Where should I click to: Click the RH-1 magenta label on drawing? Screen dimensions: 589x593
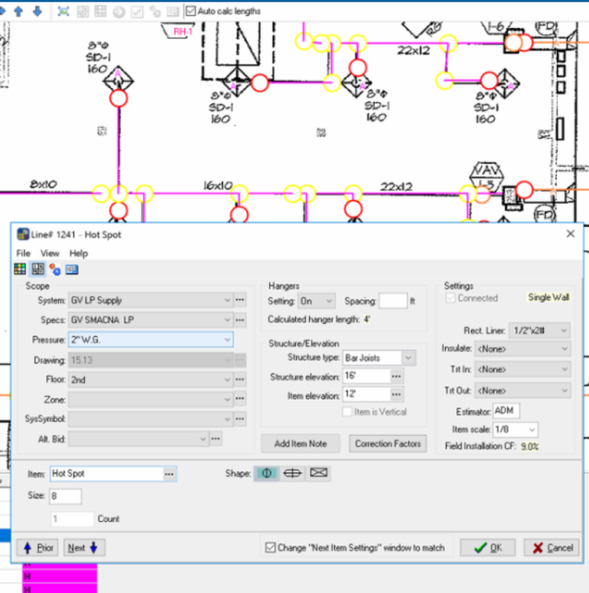(183, 32)
